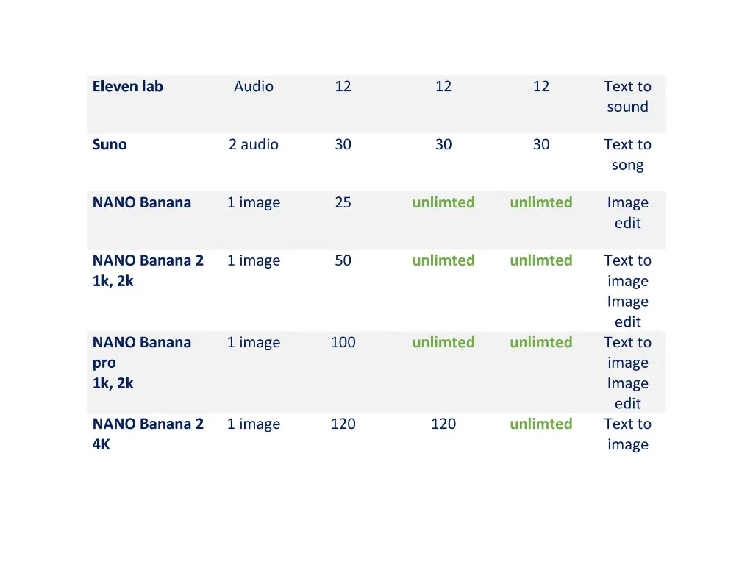This screenshot has height=565, width=753.
Task: Select the "Suno" row label
Action: coord(110,145)
